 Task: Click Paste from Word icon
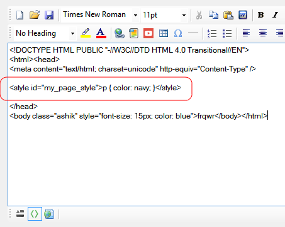[x=243, y=15]
